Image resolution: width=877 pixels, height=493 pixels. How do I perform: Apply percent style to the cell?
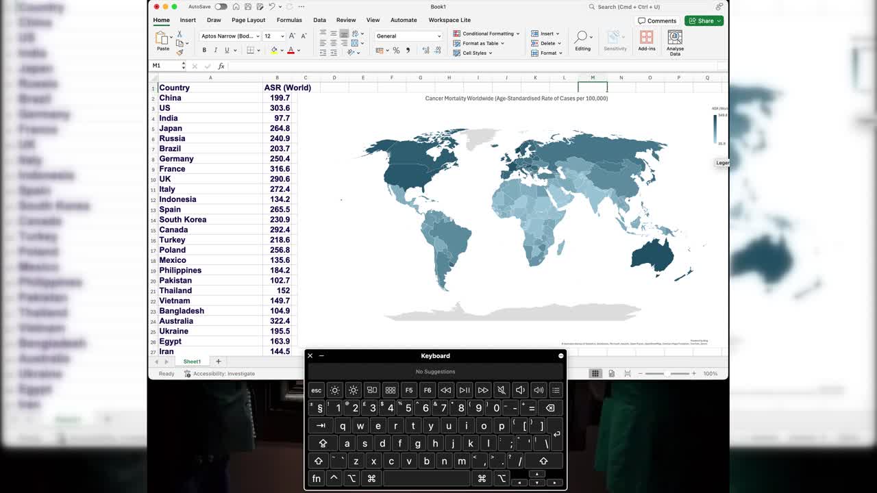396,50
